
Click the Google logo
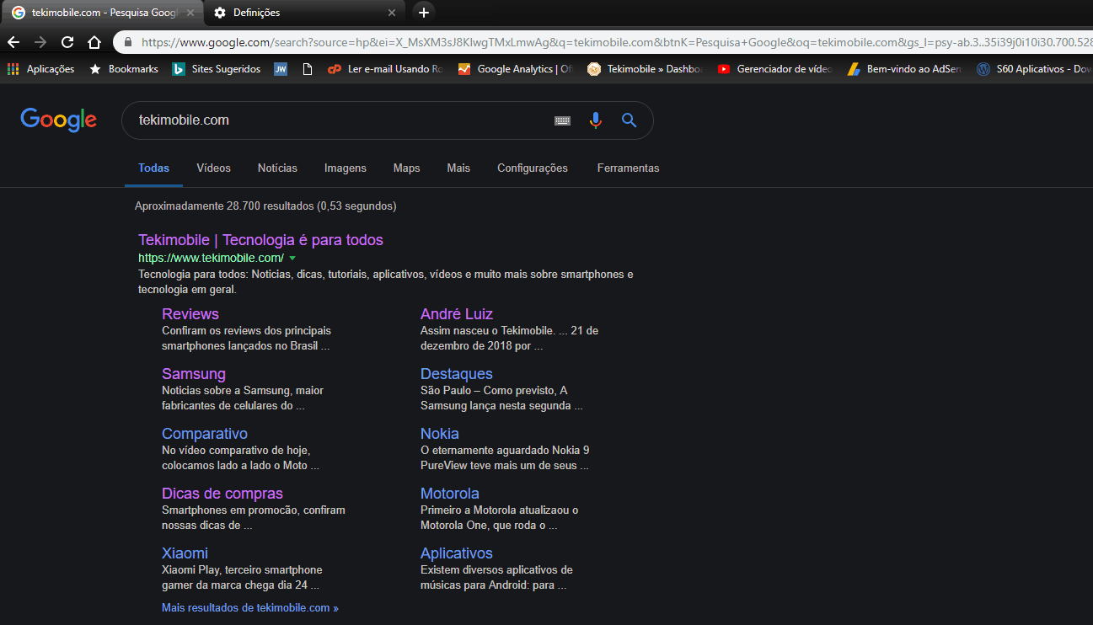click(x=59, y=120)
